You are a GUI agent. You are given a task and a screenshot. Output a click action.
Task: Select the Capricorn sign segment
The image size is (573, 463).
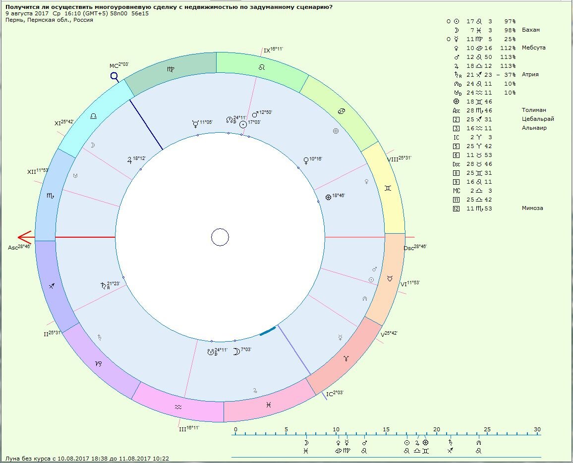98,363
